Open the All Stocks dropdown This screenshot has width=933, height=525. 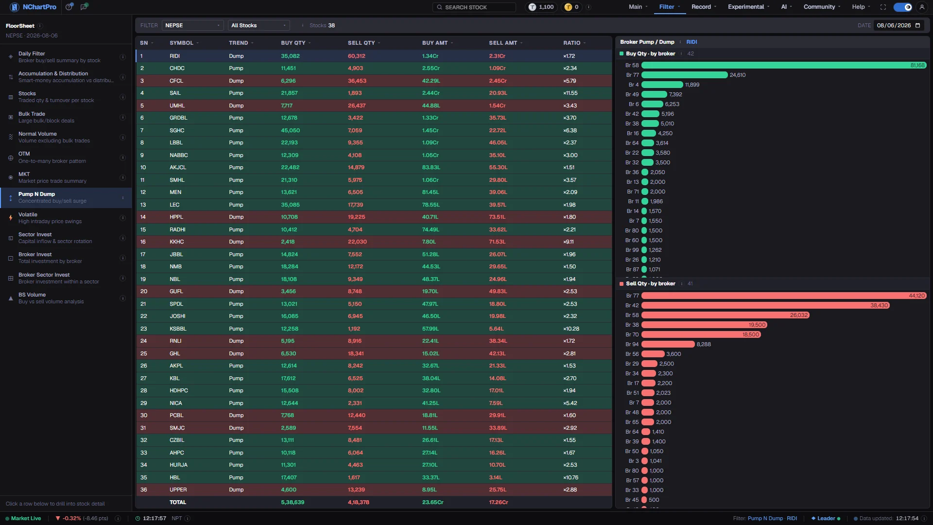pyautogui.click(x=259, y=25)
